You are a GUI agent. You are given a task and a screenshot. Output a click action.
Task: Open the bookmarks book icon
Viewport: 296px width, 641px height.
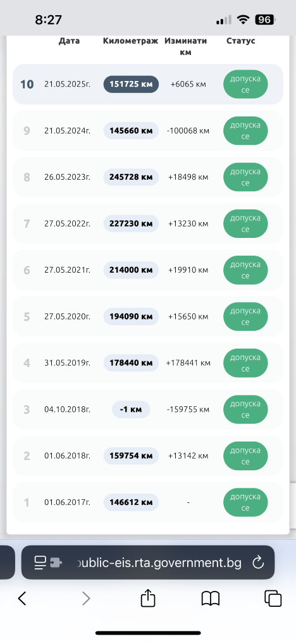coord(211,599)
